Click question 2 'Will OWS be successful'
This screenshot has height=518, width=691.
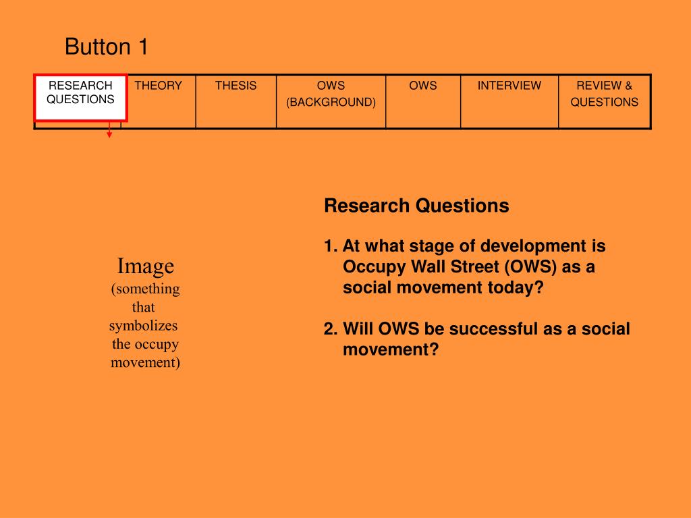tap(477, 339)
